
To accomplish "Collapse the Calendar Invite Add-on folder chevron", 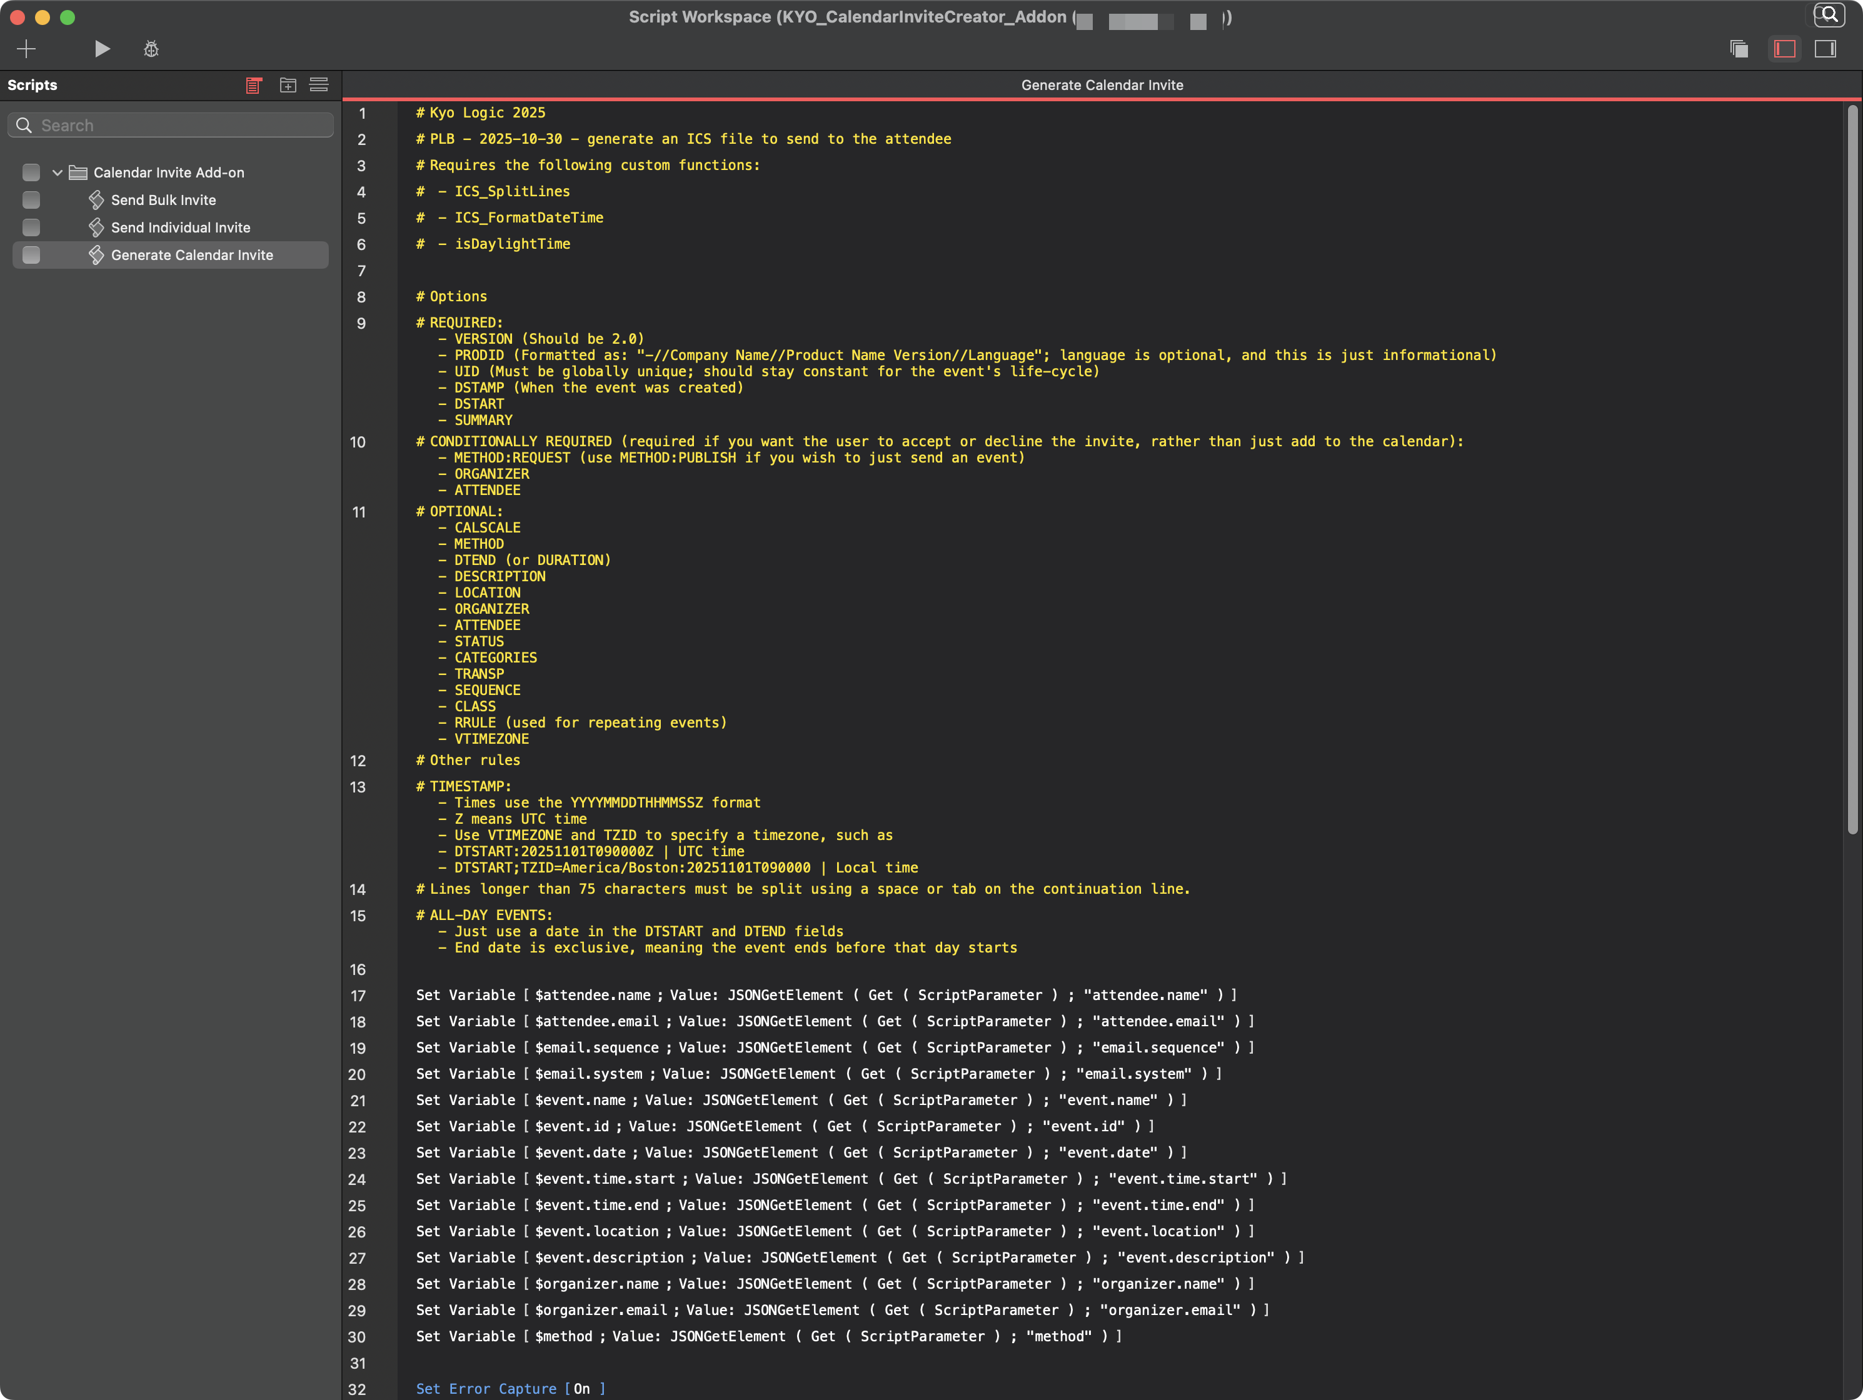I will pos(58,172).
